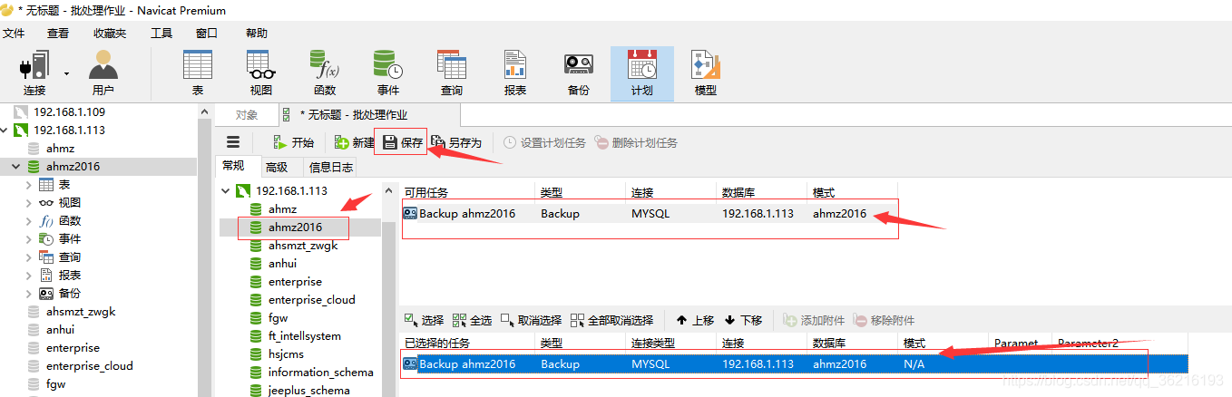Expand the 表 node
This screenshot has height=397, width=1232.
click(x=29, y=184)
